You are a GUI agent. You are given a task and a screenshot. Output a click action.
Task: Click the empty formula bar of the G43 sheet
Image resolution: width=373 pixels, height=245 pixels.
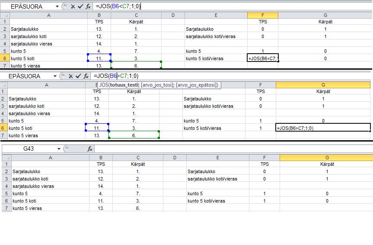coord(216,149)
